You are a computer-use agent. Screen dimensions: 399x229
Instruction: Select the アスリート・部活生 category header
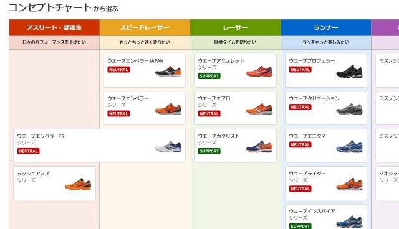pos(54,27)
